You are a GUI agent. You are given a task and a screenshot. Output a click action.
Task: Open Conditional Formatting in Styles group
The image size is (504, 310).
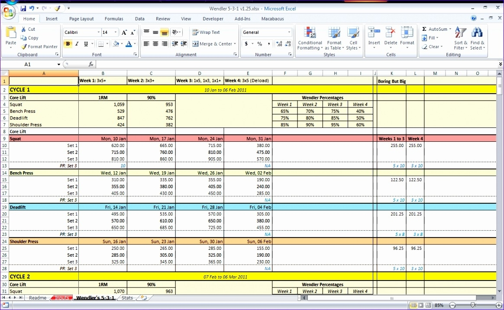click(310, 38)
